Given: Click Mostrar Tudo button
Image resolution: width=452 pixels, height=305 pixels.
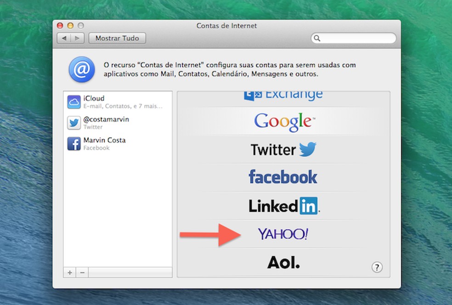Looking at the screenshot, I should click(117, 38).
